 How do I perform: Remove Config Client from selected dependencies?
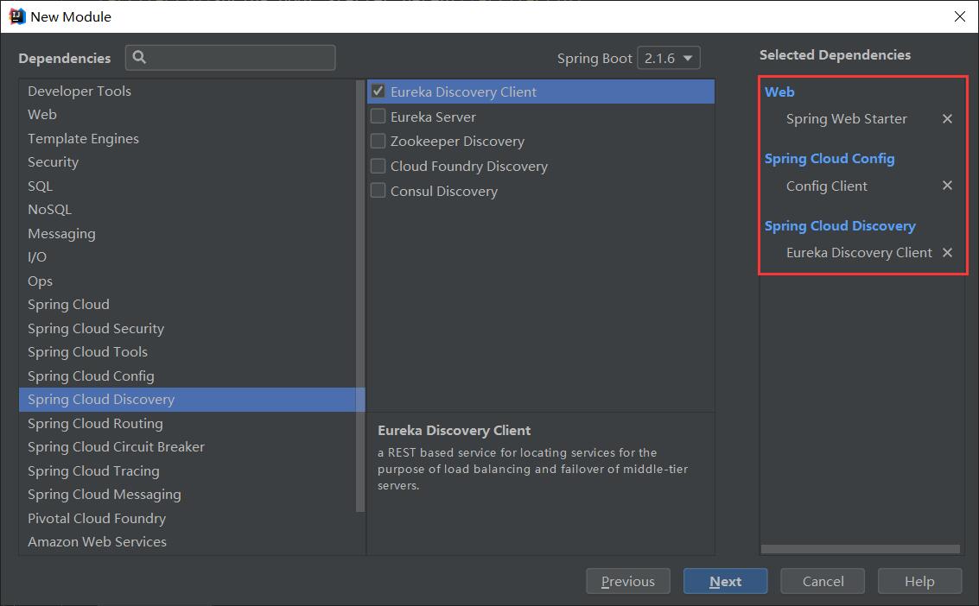point(947,186)
